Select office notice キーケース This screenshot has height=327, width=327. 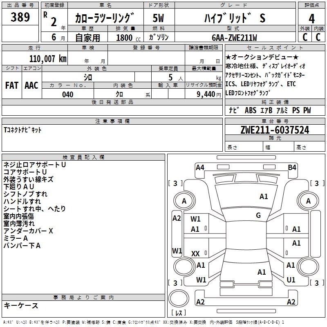point(21,305)
